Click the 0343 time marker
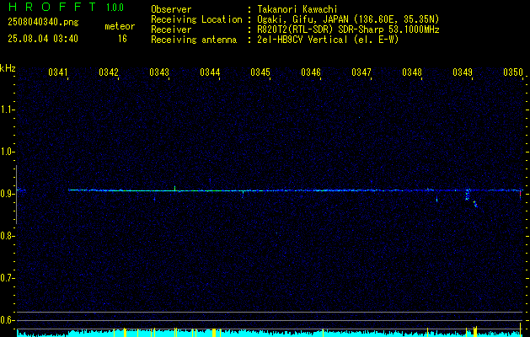This screenshot has height=337, width=530. coord(159,72)
